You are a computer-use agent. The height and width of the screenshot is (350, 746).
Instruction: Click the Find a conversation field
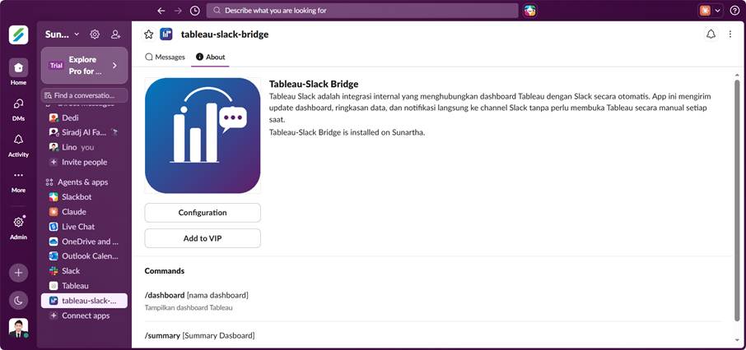click(x=84, y=95)
